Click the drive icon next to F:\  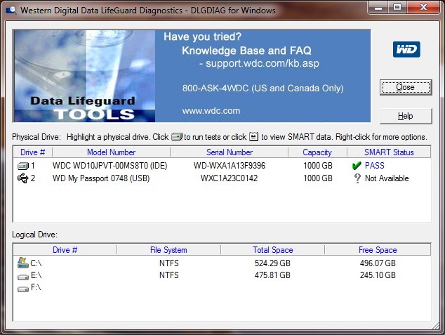(23, 289)
